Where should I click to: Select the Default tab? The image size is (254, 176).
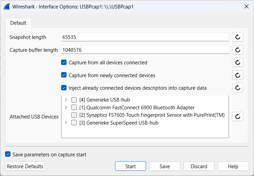[18, 23]
